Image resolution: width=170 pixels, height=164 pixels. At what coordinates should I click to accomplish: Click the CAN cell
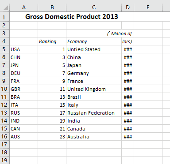tap(24, 129)
